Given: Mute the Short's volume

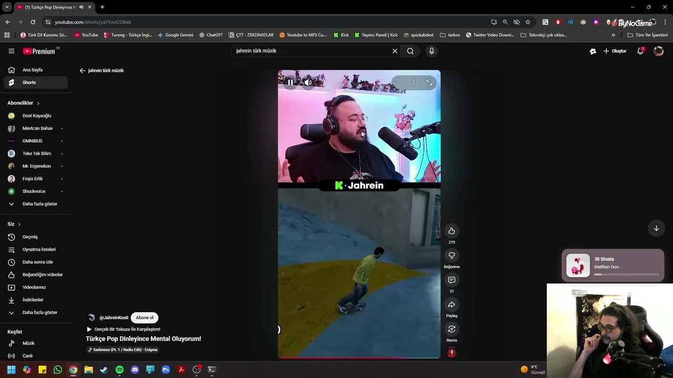Looking at the screenshot, I should pos(308,82).
